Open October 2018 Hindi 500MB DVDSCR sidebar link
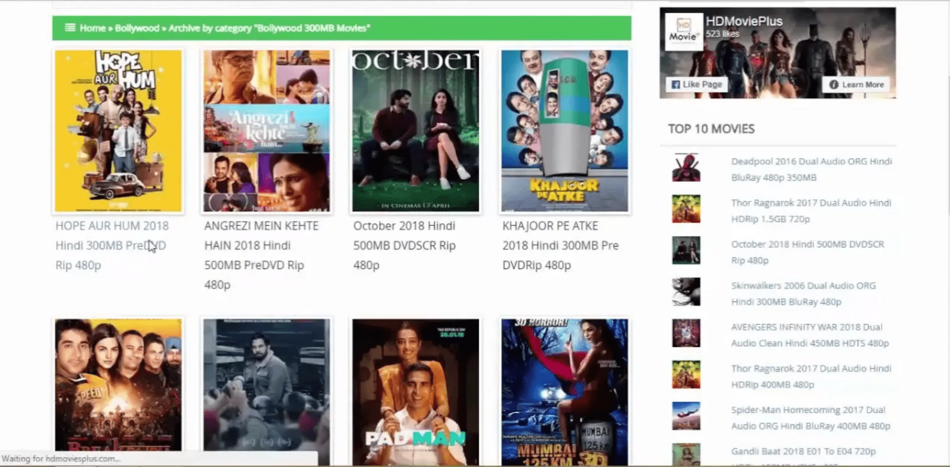This screenshot has width=950, height=467. coord(807,252)
